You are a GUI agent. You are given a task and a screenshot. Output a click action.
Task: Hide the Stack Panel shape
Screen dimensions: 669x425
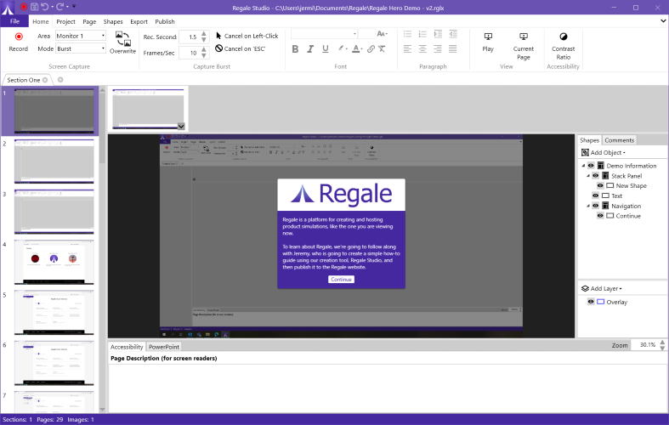(596, 176)
